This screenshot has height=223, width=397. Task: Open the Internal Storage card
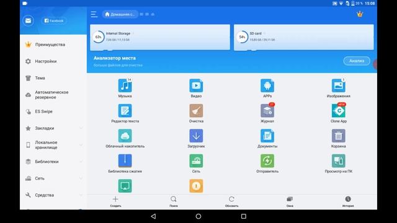click(x=160, y=37)
